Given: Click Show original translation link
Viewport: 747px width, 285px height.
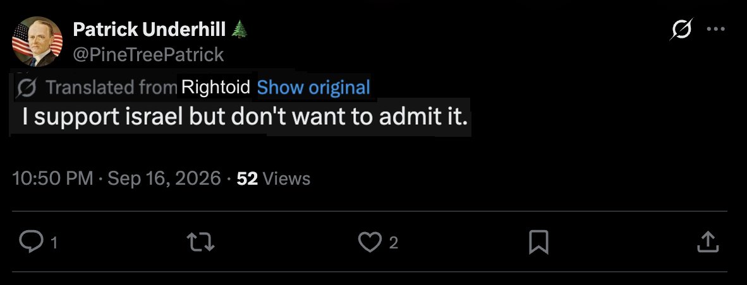Looking at the screenshot, I should click(x=313, y=88).
